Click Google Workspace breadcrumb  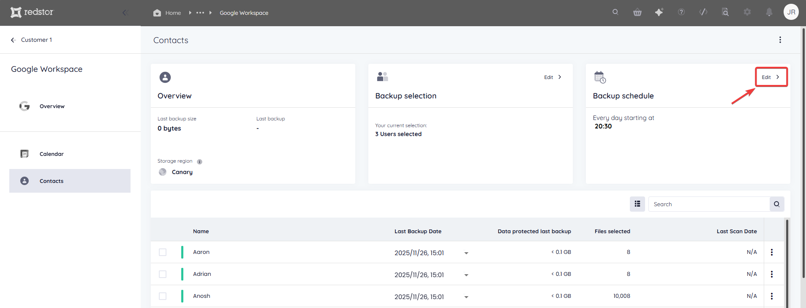point(244,13)
